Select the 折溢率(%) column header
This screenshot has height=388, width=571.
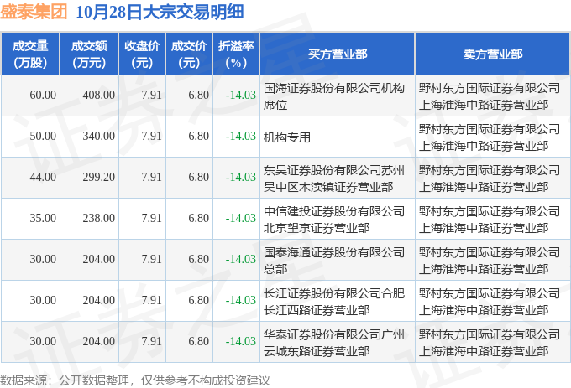(236, 54)
